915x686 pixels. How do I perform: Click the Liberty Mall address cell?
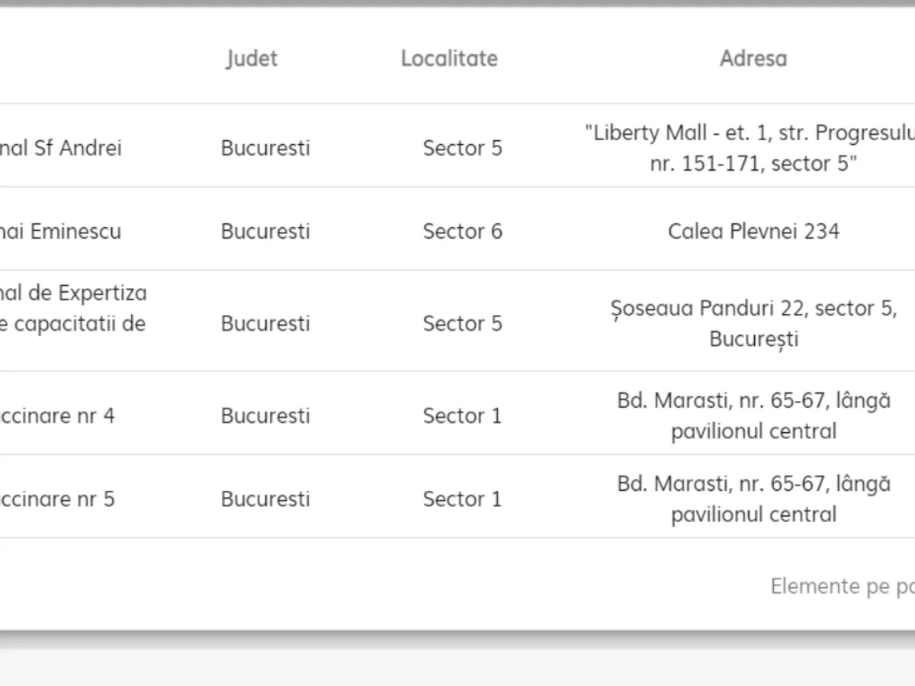[x=752, y=148]
